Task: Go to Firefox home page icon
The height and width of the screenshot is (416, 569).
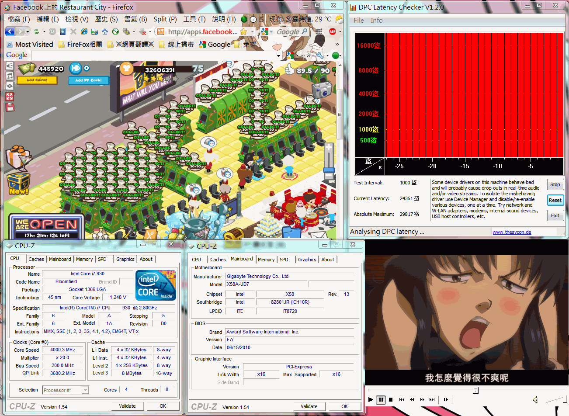Action: pos(105,31)
